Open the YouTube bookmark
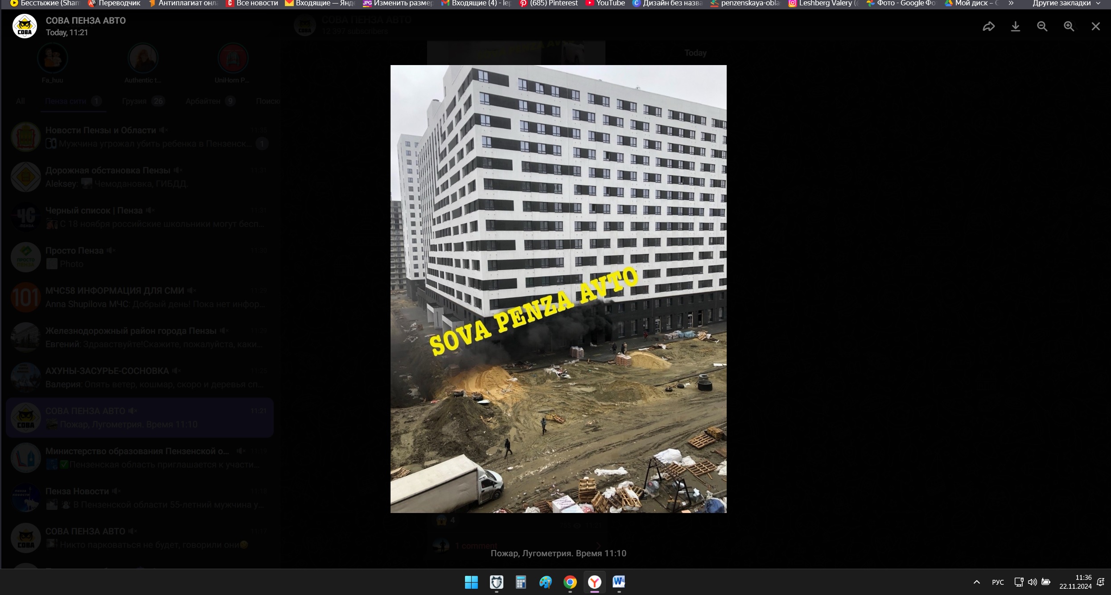This screenshot has height=595, width=1111. pos(605,3)
